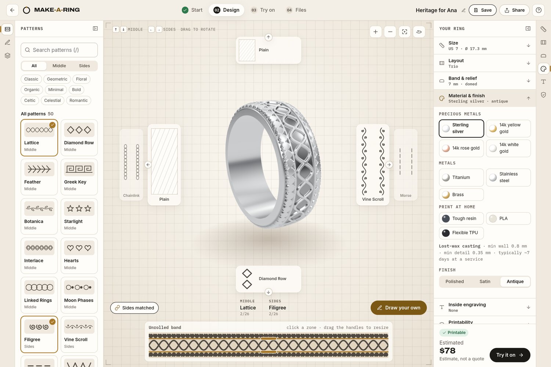Rename the project with pencil icon
This screenshot has height=367, width=551.
point(464,10)
